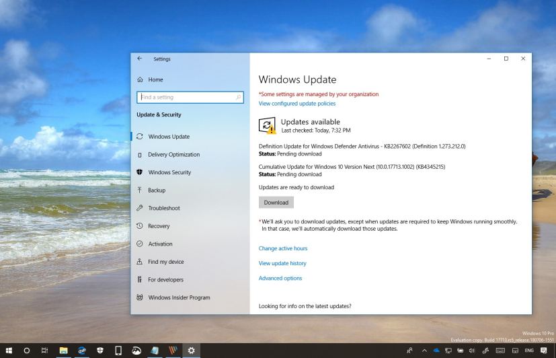This screenshot has width=556, height=358.
Task: Focus the Find a setting search box
Action: tap(190, 97)
